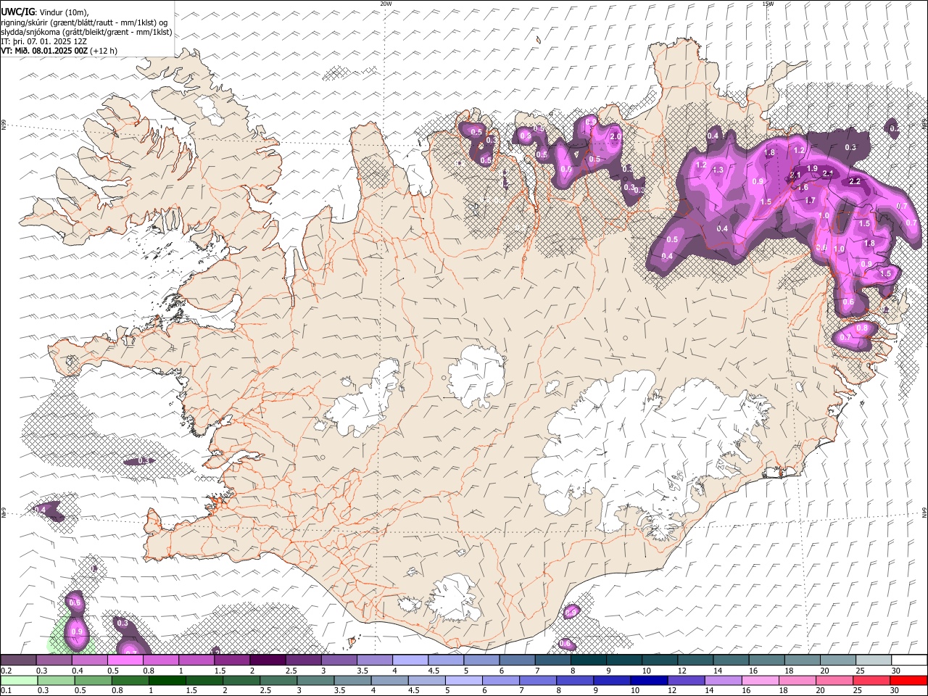
Task: Click the dark navy 10 swatch in lower legend
Action: pos(649,680)
